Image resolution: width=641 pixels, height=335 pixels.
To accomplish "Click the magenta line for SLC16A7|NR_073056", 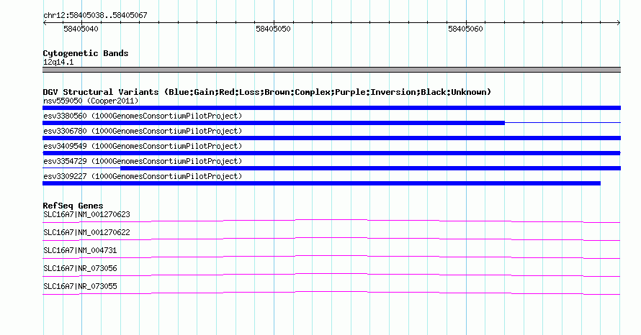I will 331,275.
